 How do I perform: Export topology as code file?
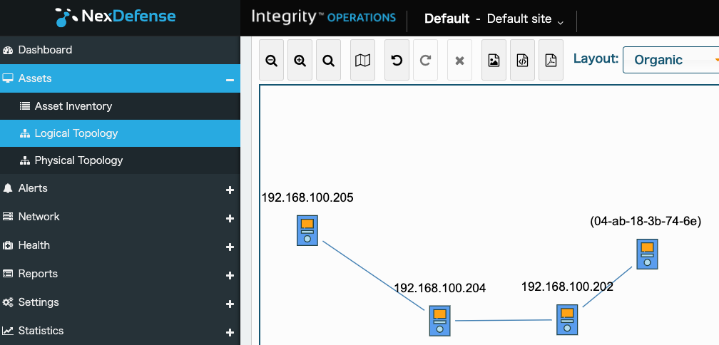522,61
